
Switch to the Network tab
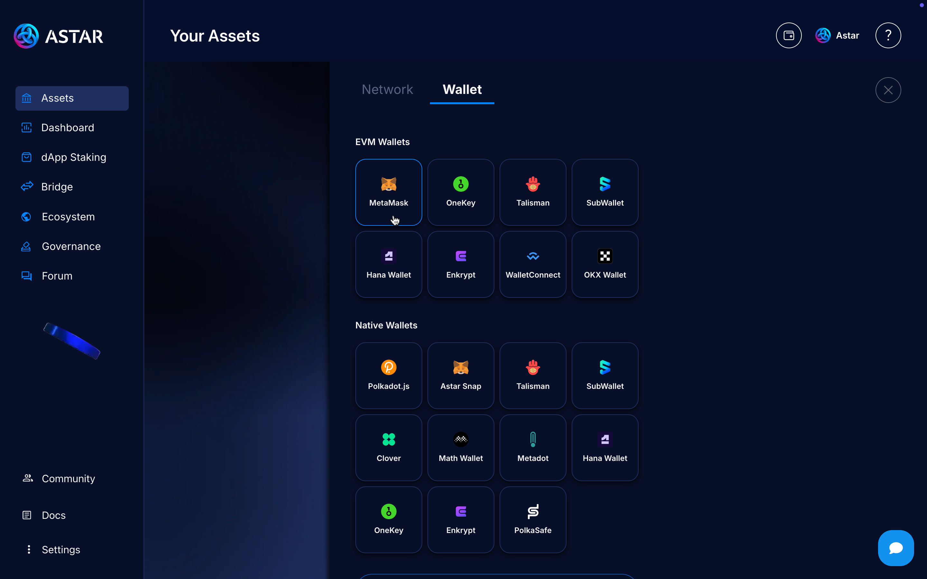pos(387,90)
